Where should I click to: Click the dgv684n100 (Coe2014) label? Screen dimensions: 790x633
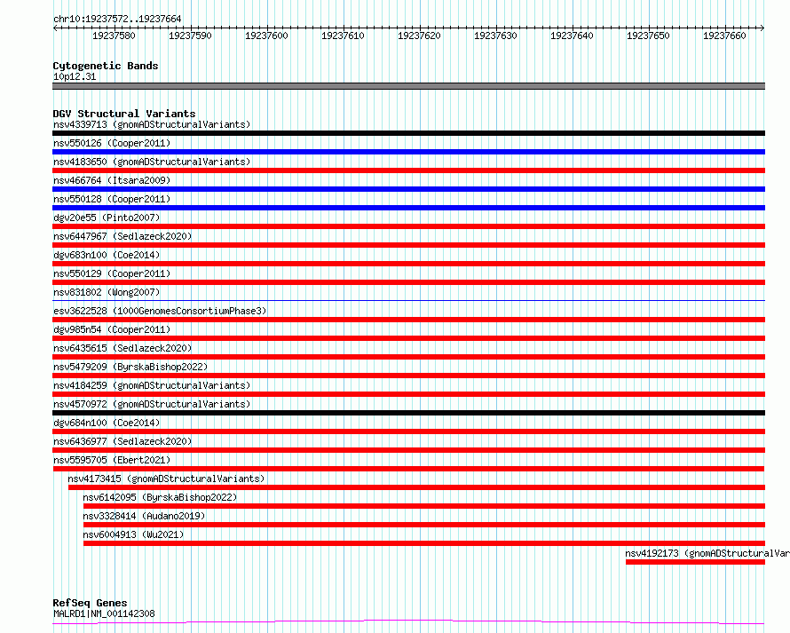coord(107,423)
